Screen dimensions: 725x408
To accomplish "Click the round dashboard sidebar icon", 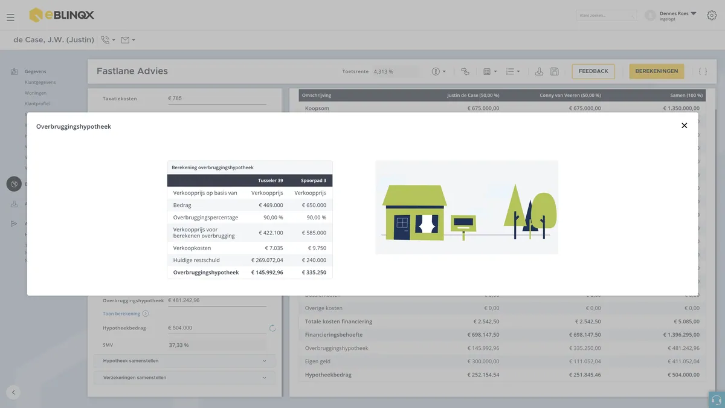I will coord(14,184).
